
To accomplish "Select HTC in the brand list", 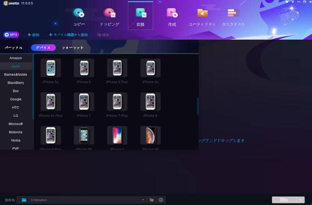I will pos(16,107).
